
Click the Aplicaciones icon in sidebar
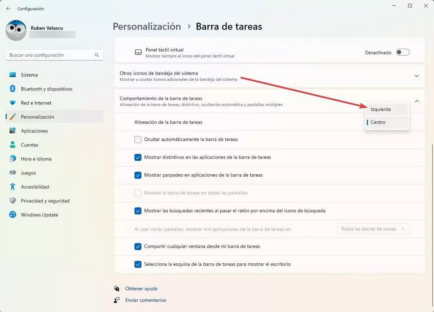click(13, 131)
